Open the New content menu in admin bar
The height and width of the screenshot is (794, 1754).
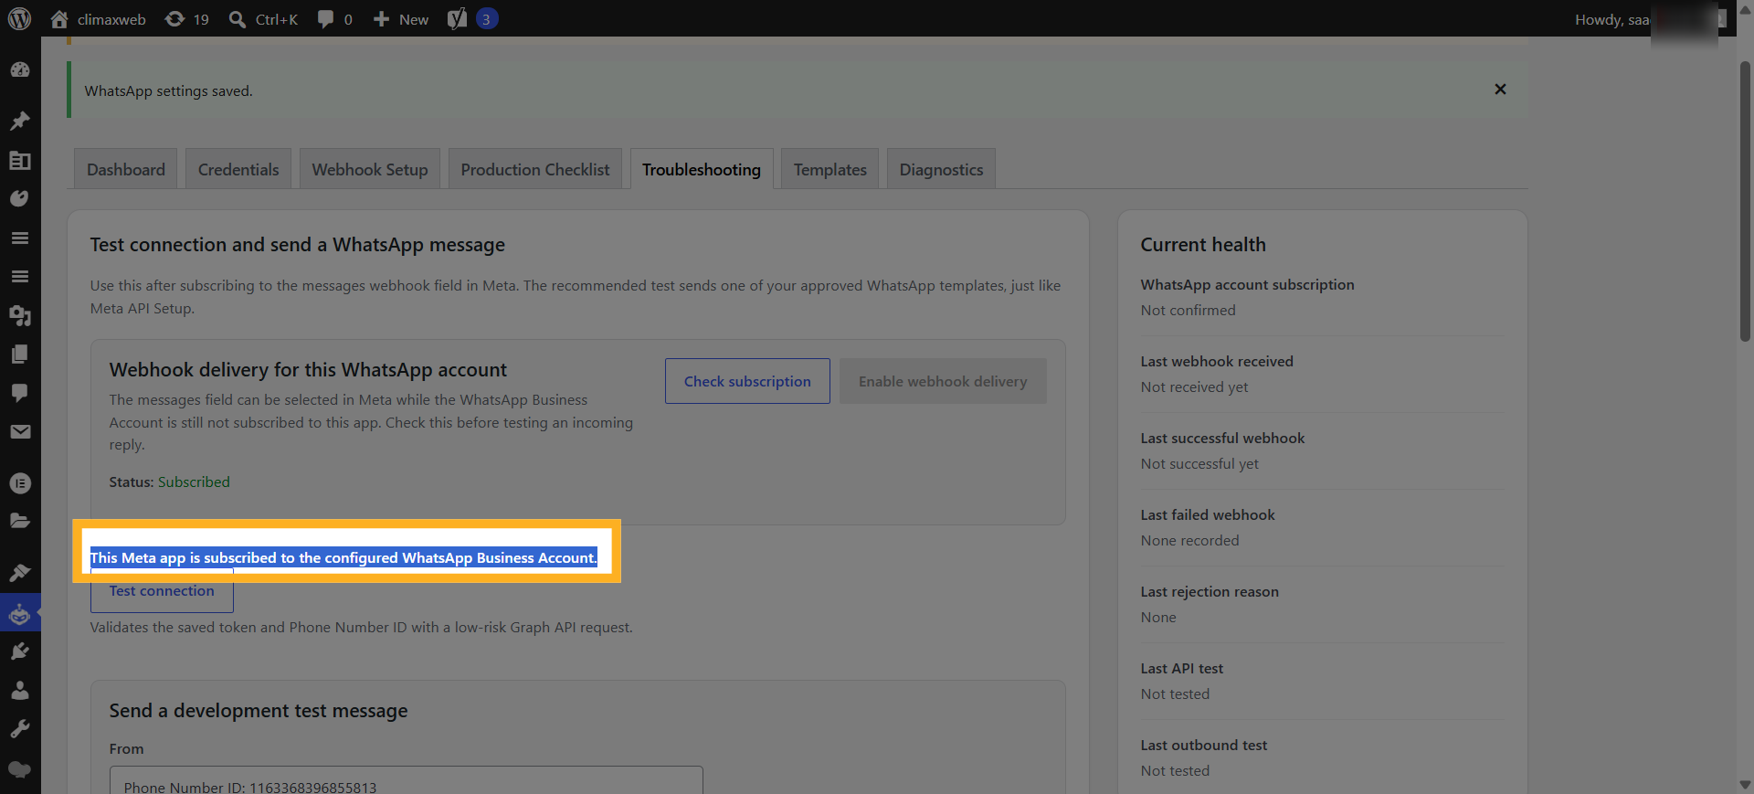pyautogui.click(x=401, y=19)
